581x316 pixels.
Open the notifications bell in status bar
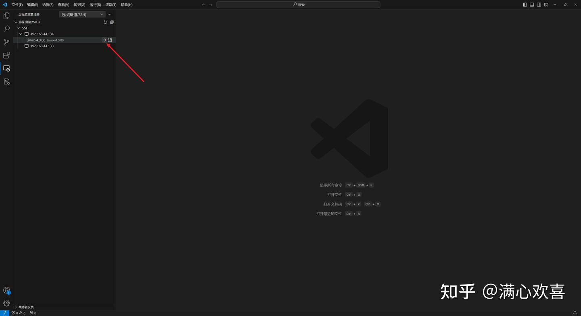[x=575, y=313]
